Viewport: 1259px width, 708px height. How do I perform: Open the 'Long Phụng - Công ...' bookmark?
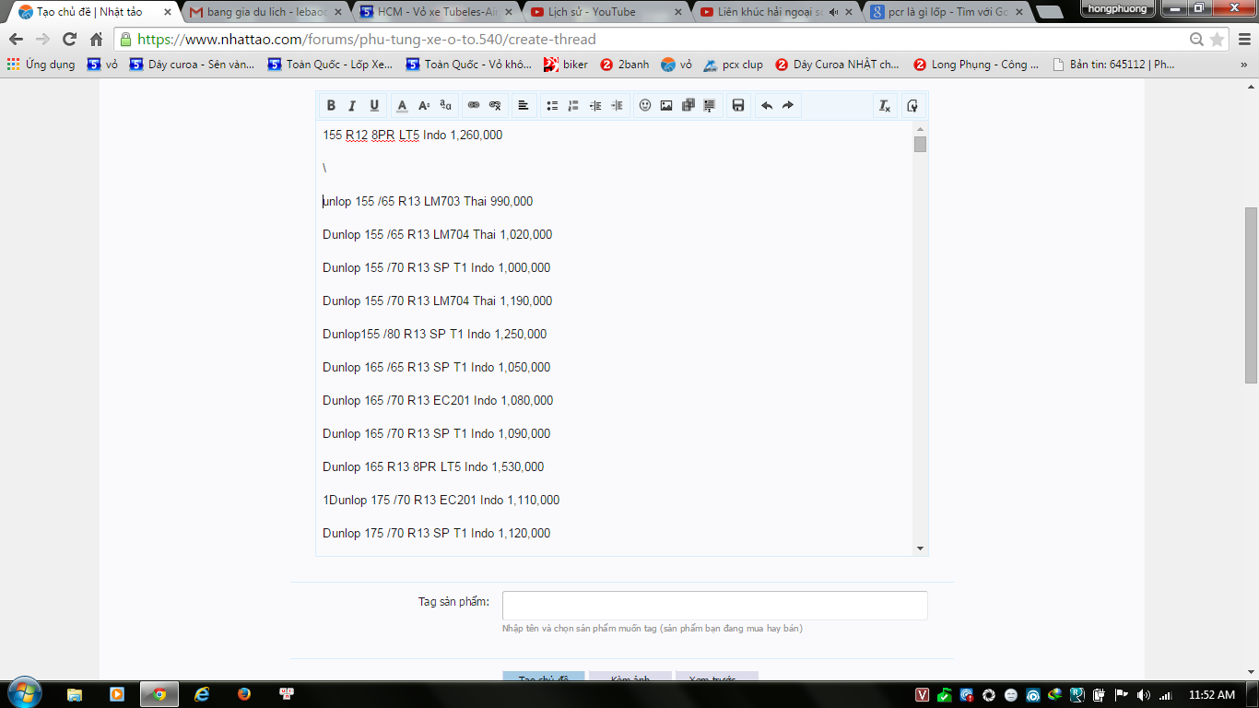[x=976, y=65]
